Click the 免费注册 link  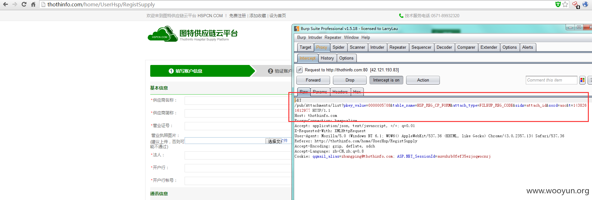coord(237,16)
